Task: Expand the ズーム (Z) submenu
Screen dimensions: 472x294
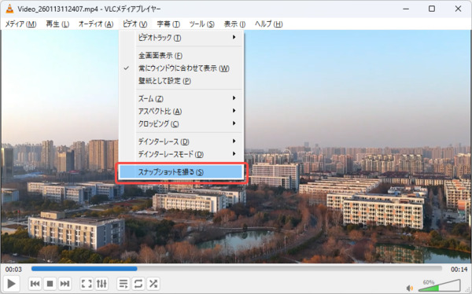Action: tap(181, 98)
